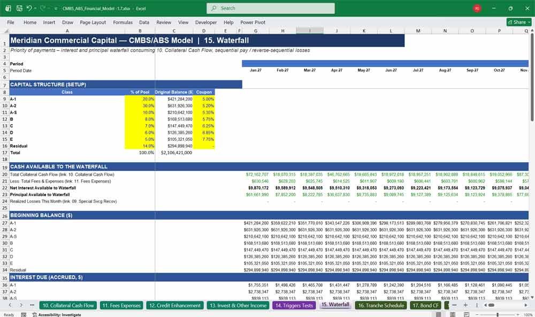The height and width of the screenshot is (317, 535).
Task: Click the macro recording status icon
Action: (24, 315)
